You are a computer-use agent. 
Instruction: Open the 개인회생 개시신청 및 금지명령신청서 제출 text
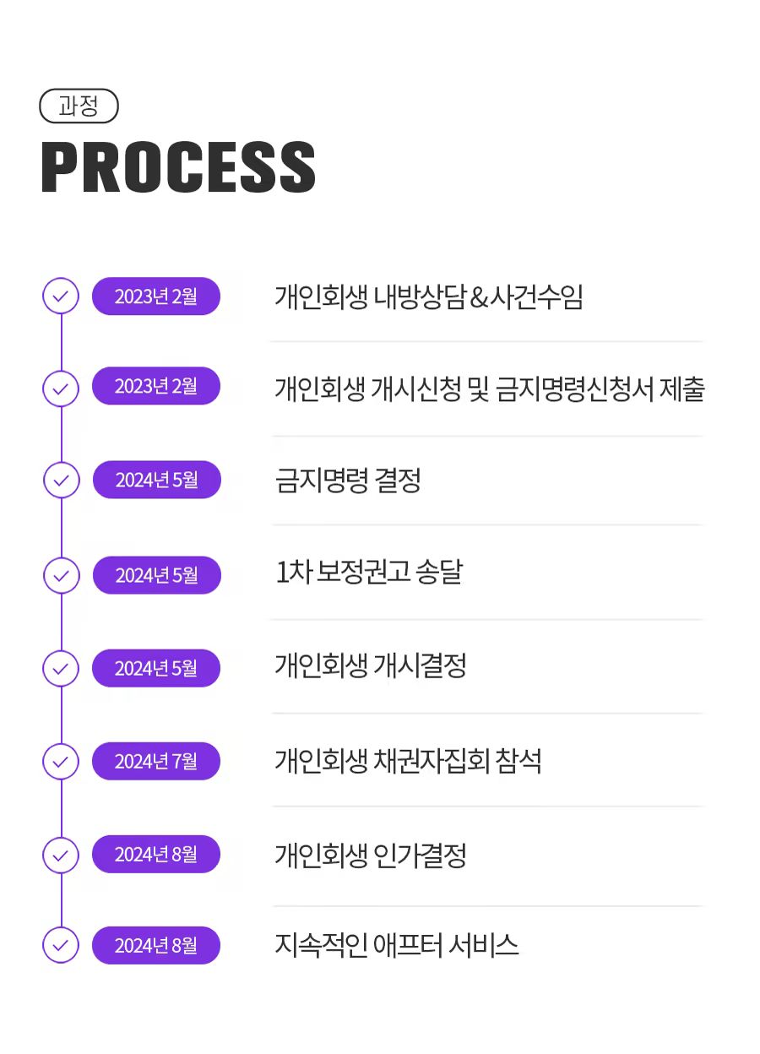pos(489,388)
